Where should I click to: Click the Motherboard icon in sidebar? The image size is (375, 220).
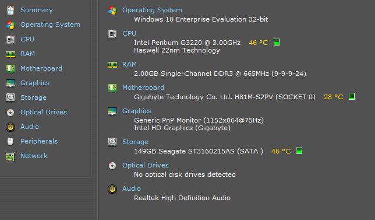[10, 68]
